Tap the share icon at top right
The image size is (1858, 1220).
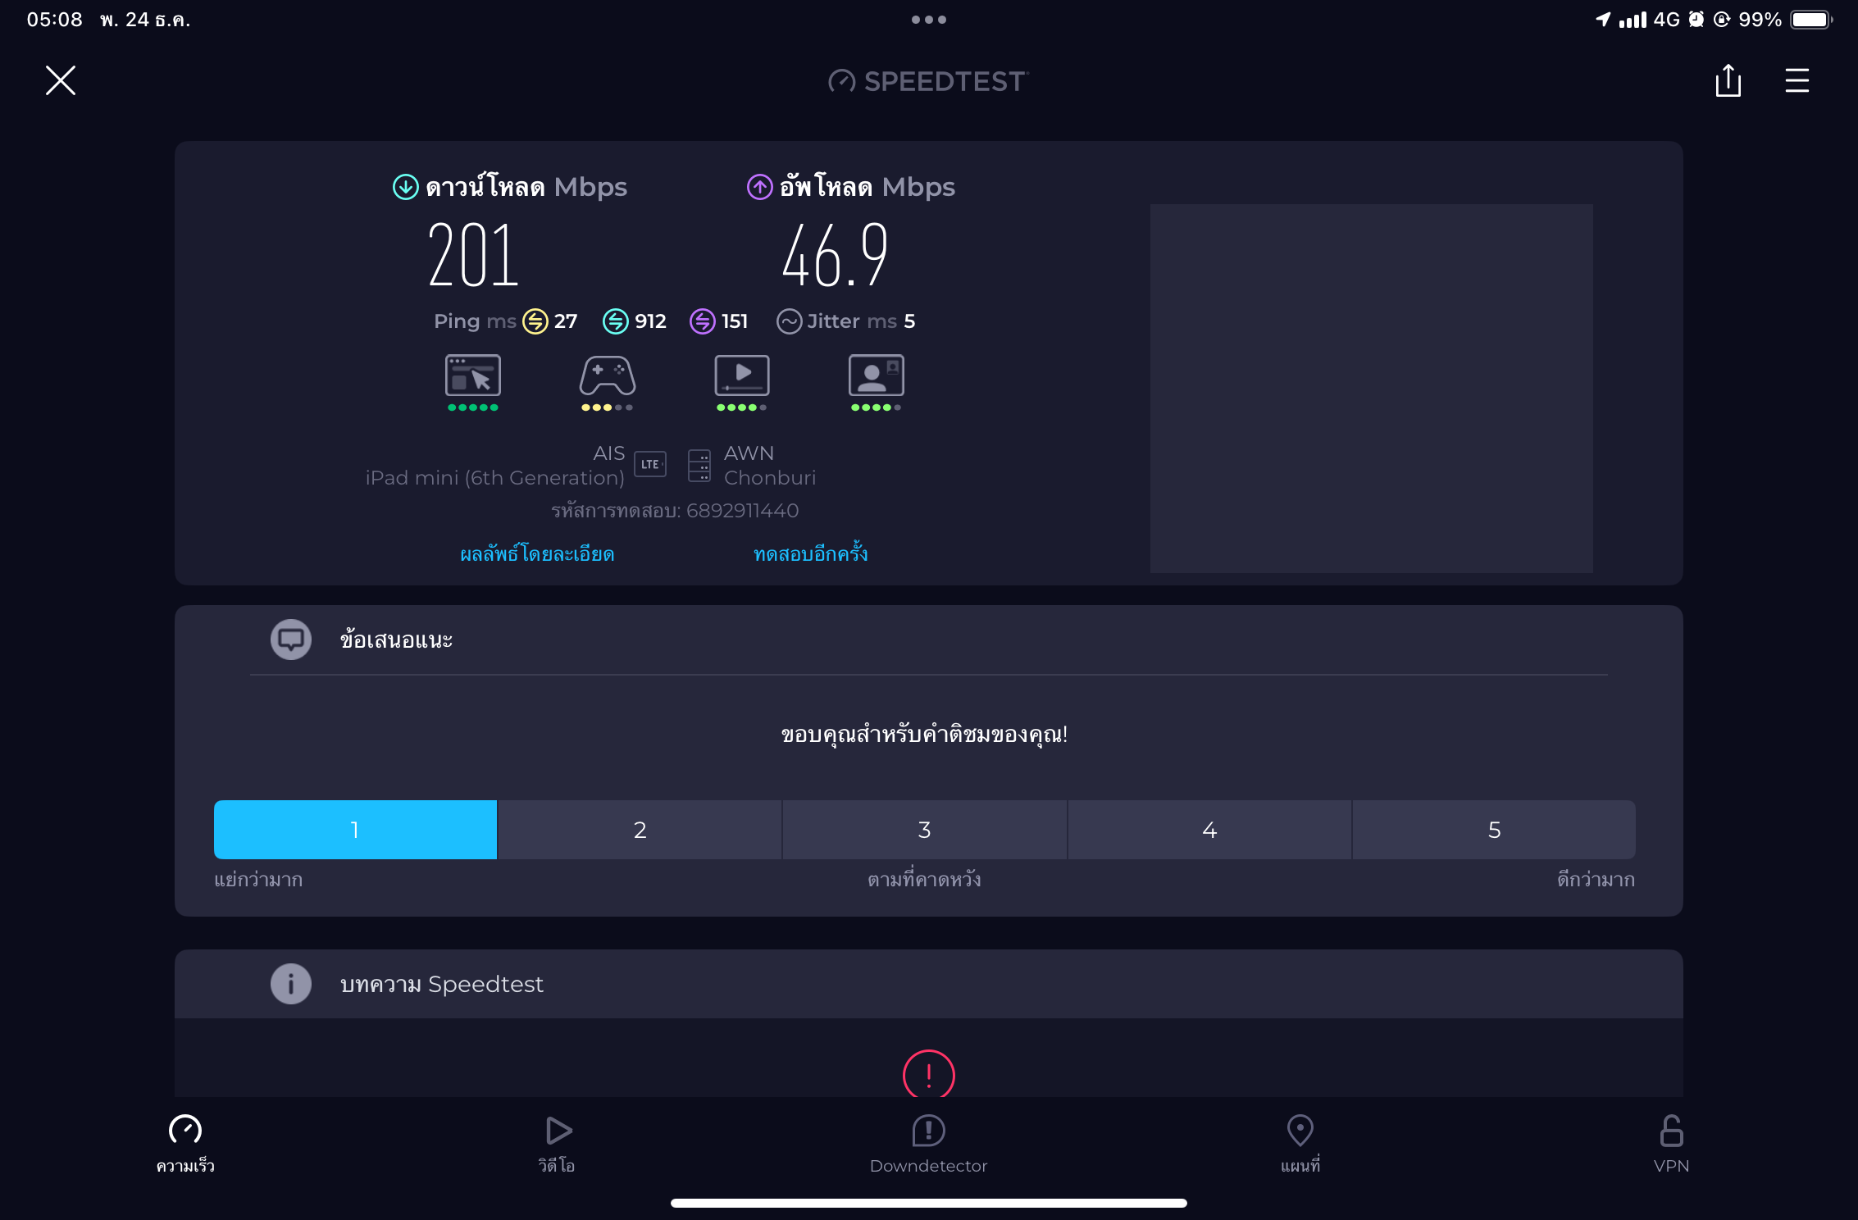click(1728, 80)
